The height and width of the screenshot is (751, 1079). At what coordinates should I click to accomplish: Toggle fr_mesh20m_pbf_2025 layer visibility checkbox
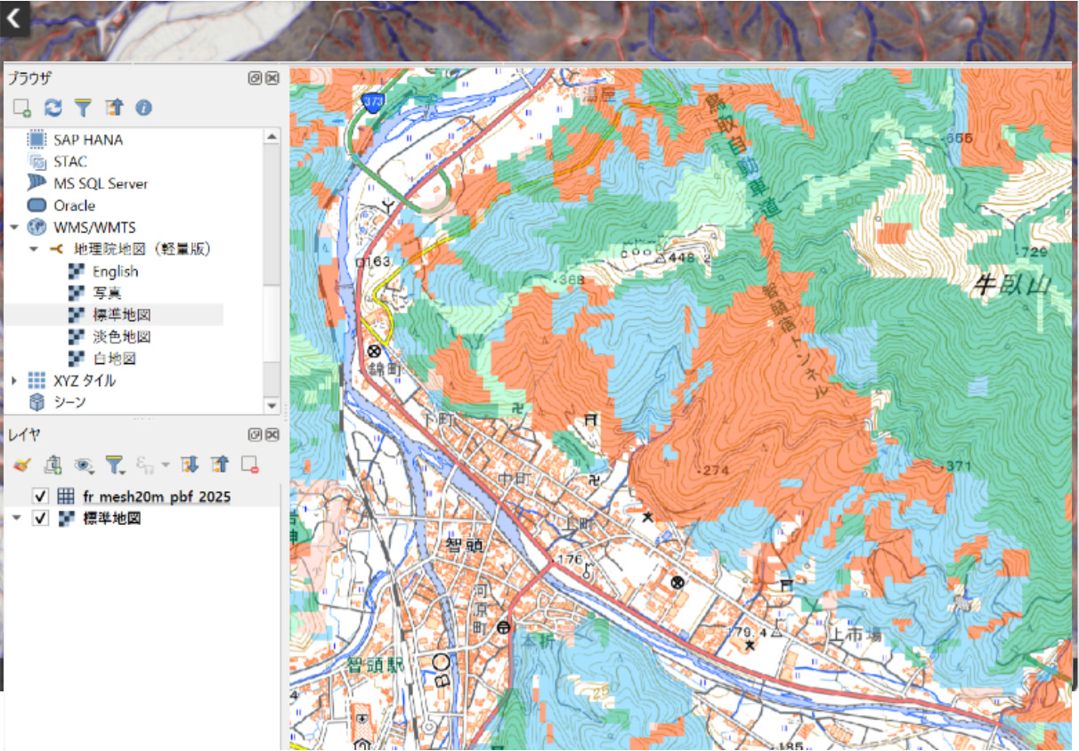[x=39, y=496]
